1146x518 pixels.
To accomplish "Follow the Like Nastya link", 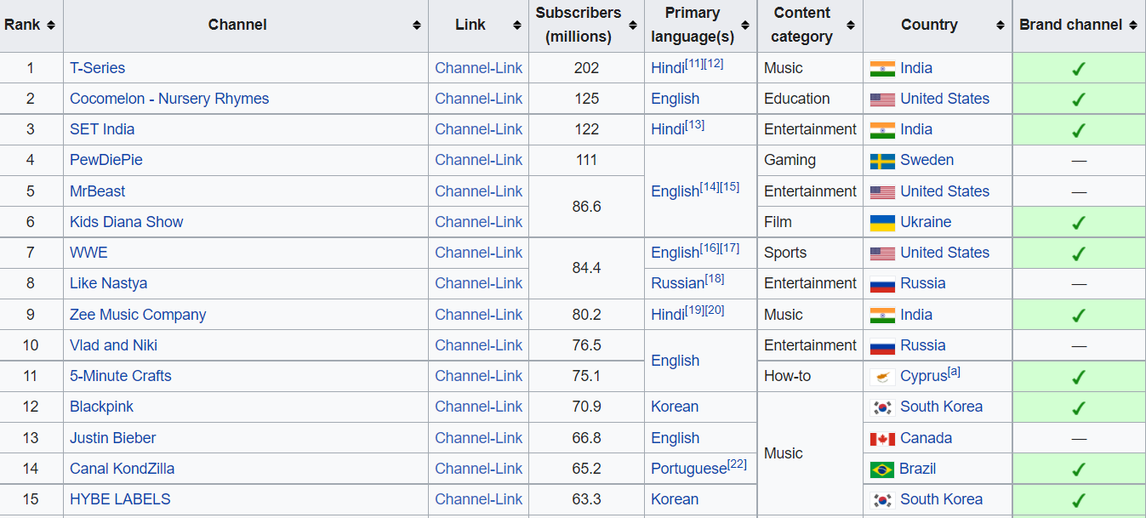I will [x=108, y=283].
